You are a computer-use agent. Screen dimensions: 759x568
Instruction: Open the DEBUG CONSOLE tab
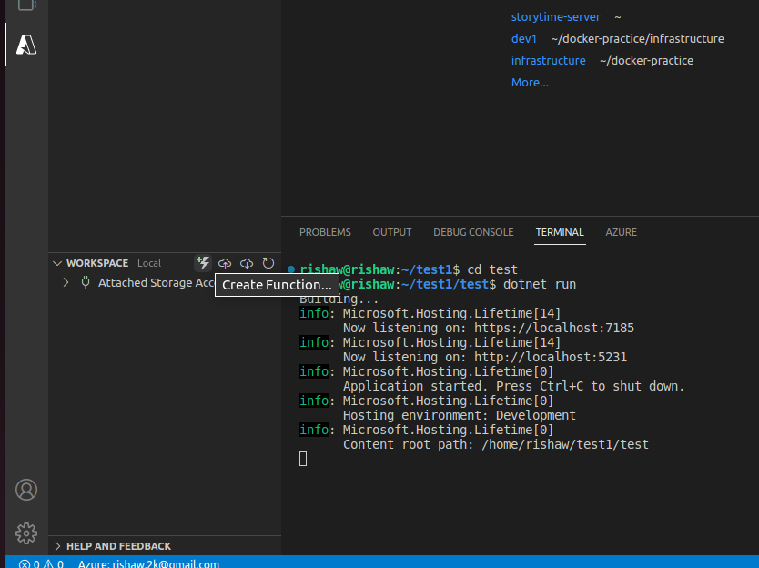[x=473, y=232]
